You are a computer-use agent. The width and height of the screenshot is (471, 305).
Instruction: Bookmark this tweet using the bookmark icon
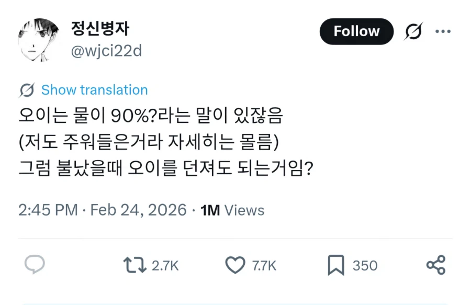click(335, 265)
